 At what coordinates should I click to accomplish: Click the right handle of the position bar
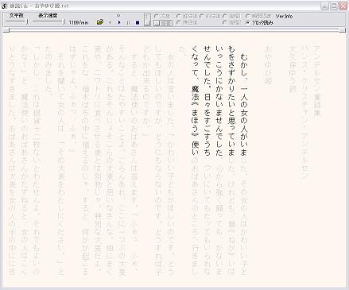pos(343,30)
